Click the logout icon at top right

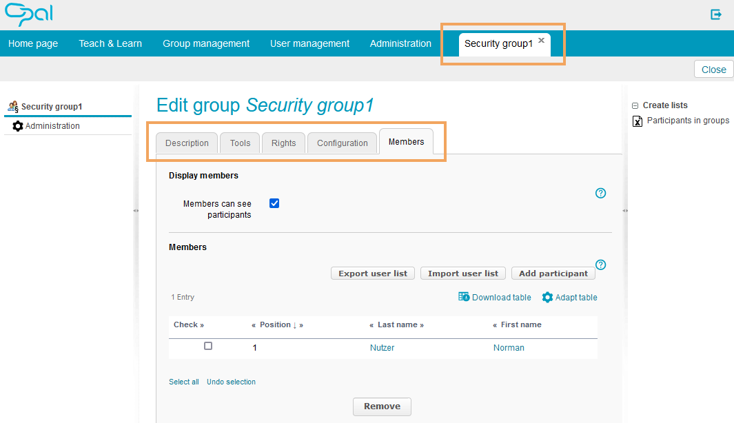[716, 14]
